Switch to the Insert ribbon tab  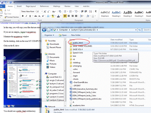coord(19,6)
